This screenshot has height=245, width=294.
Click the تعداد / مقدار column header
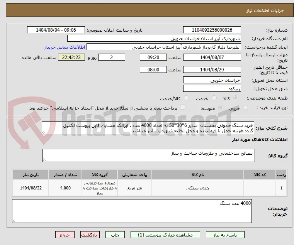(x=65, y=175)
